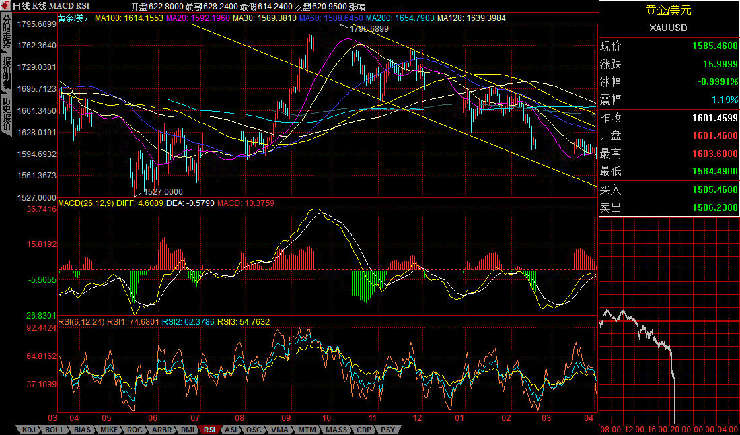Click the RSI label in title bar
The image size is (740, 435).
pos(81,7)
